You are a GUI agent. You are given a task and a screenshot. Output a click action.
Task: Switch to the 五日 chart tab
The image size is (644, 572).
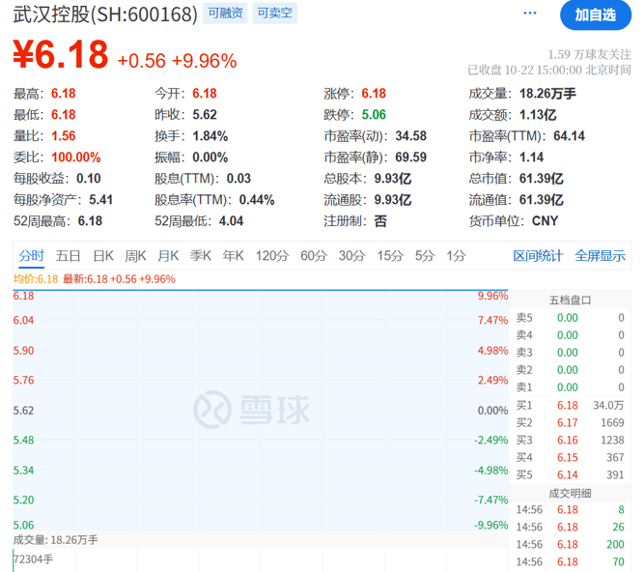click(69, 256)
